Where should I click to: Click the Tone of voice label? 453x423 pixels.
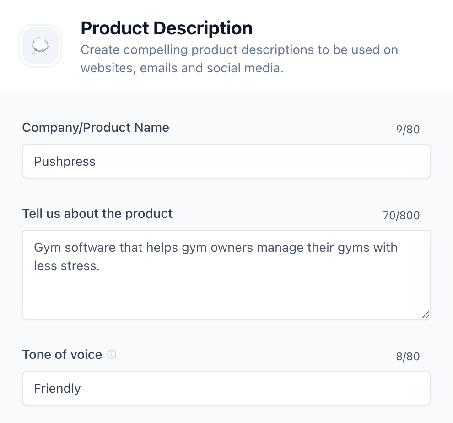coord(62,355)
